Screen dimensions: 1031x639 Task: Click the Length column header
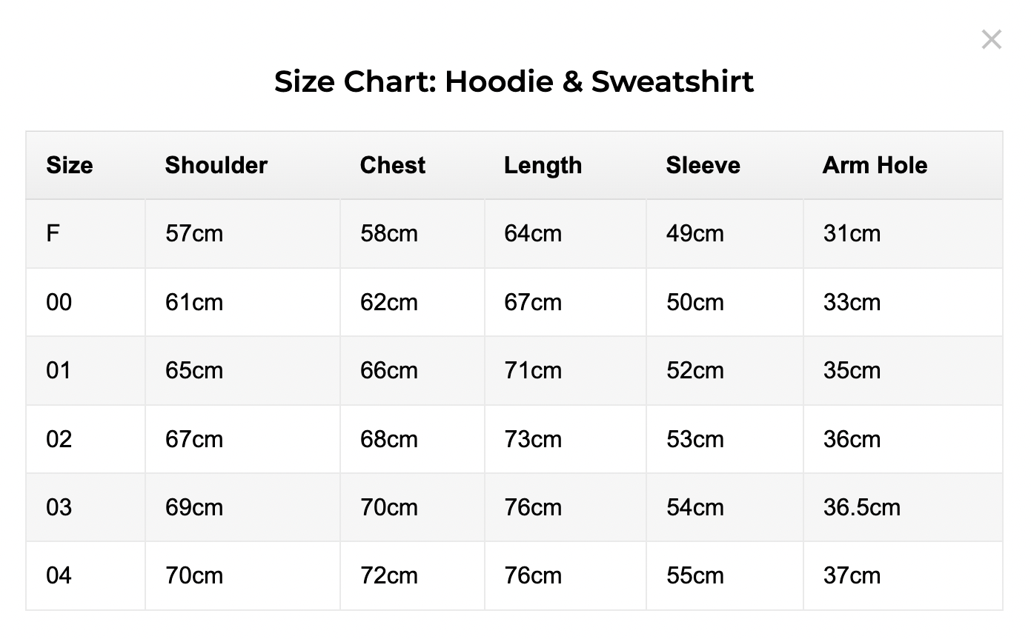543,165
